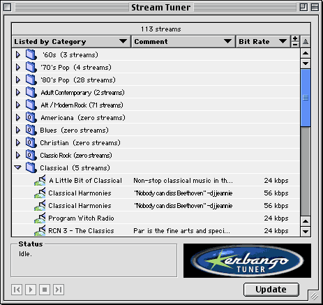Click the stop playback button
The width and height of the screenshot is (323, 305).
pos(45,290)
